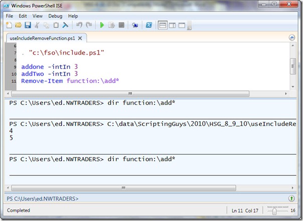Click the Completed status text
Screen dimensions: 303x221
[19, 210]
